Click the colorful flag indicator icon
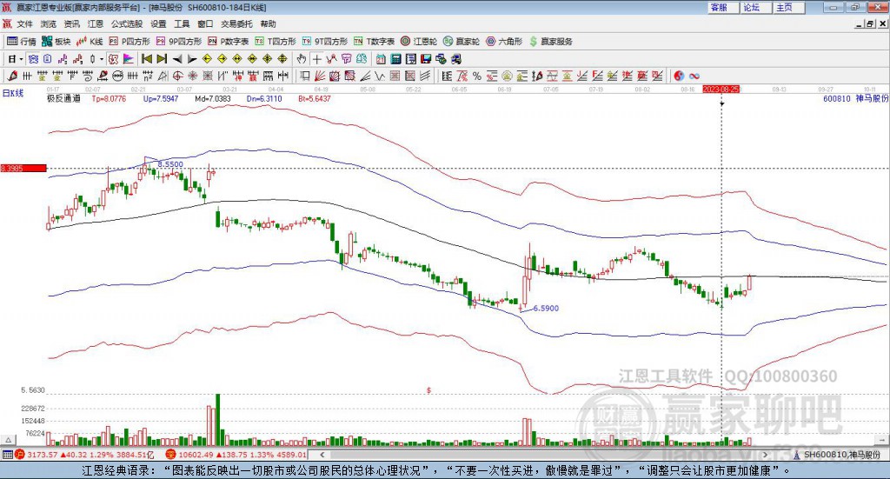Screen dimensions: 890x479 [x=129, y=59]
